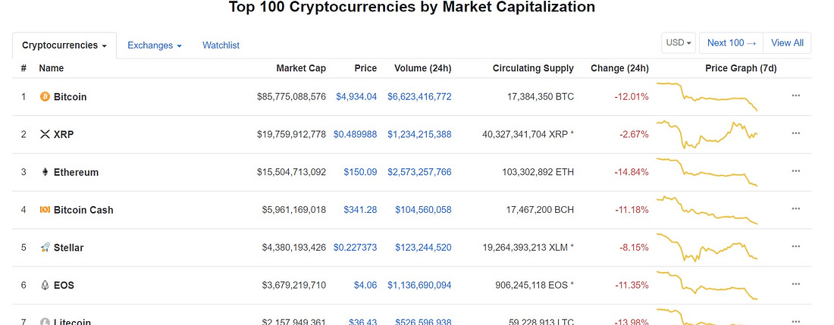Open the three-dot options for Stellar
Image resolution: width=834 pixels, height=325 pixels.
pos(795,246)
